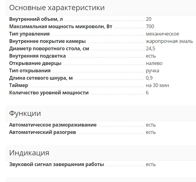This screenshot has width=196, height=182.
Task: Click the "Внутренняя подсветка" label
Action: coord(37,56)
